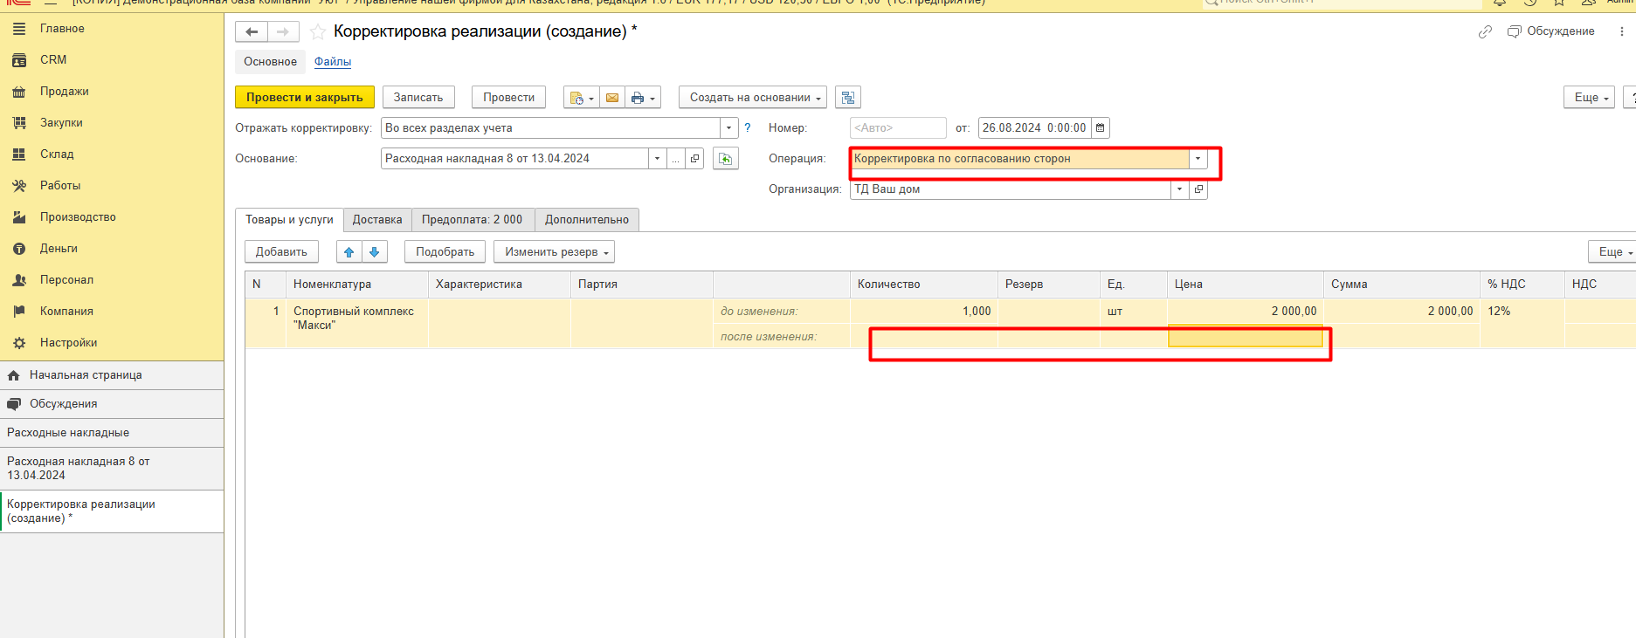This screenshot has height=638, width=1636.
Task: Click the Провести и закрыть button
Action: coord(304,98)
